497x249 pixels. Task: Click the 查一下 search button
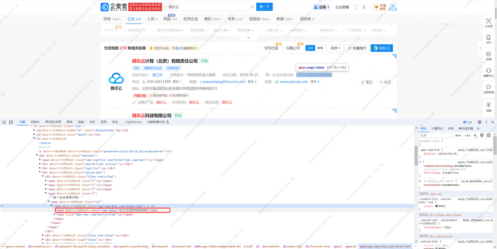[264, 7]
